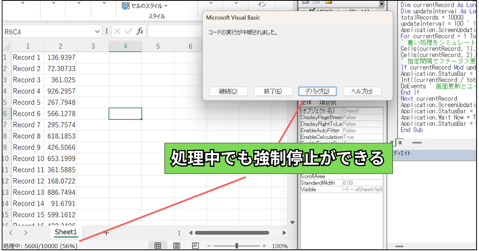
Task: Switch to Page Layout view icon
Action: pyautogui.click(x=176, y=245)
